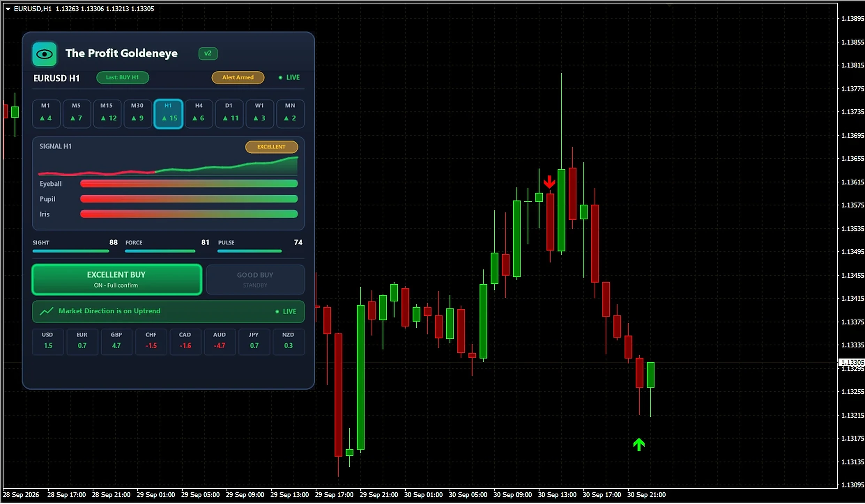Click the SIGNAL H1 sparkline chart
Image resolution: width=865 pixels, height=504 pixels.
[x=168, y=166]
